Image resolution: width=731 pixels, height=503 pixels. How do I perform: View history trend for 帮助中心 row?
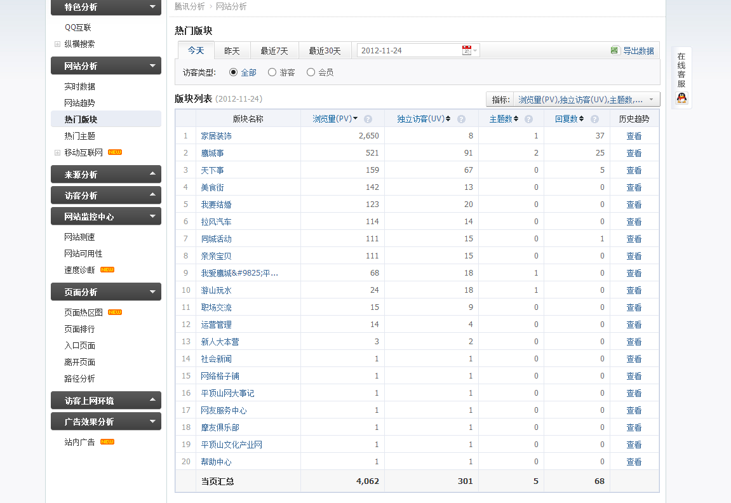tap(634, 462)
